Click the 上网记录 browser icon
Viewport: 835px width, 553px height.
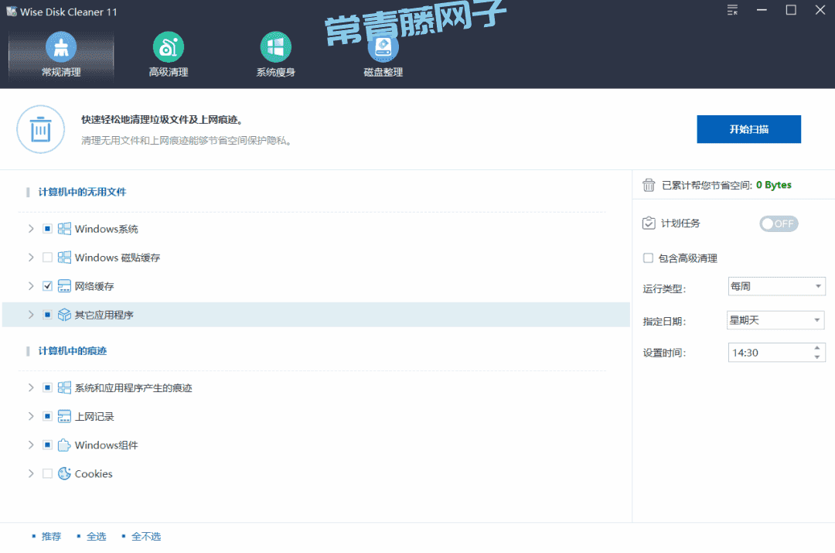coord(64,416)
